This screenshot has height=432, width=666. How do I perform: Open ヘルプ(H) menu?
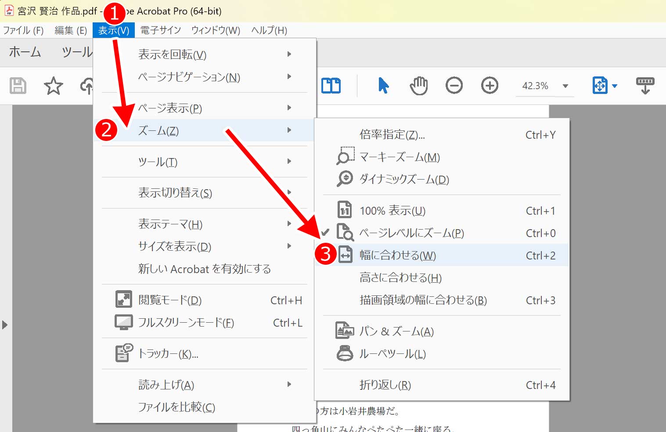tap(269, 30)
